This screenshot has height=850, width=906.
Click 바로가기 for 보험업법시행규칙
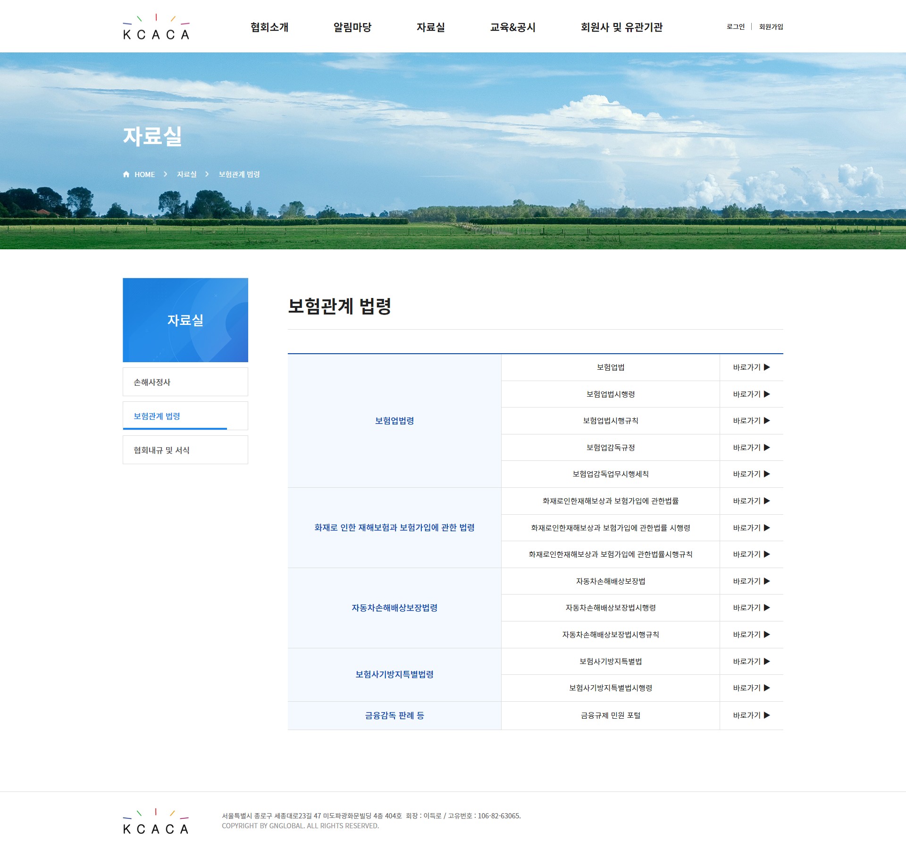pyautogui.click(x=751, y=421)
